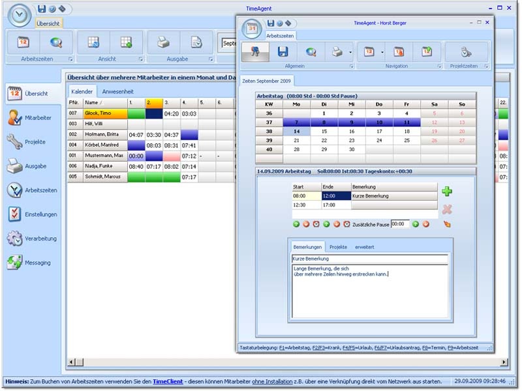Click large floppy save icon in Allgemein group
Image resolution: width=522 pixels, height=391 pixels.
pos(283,52)
